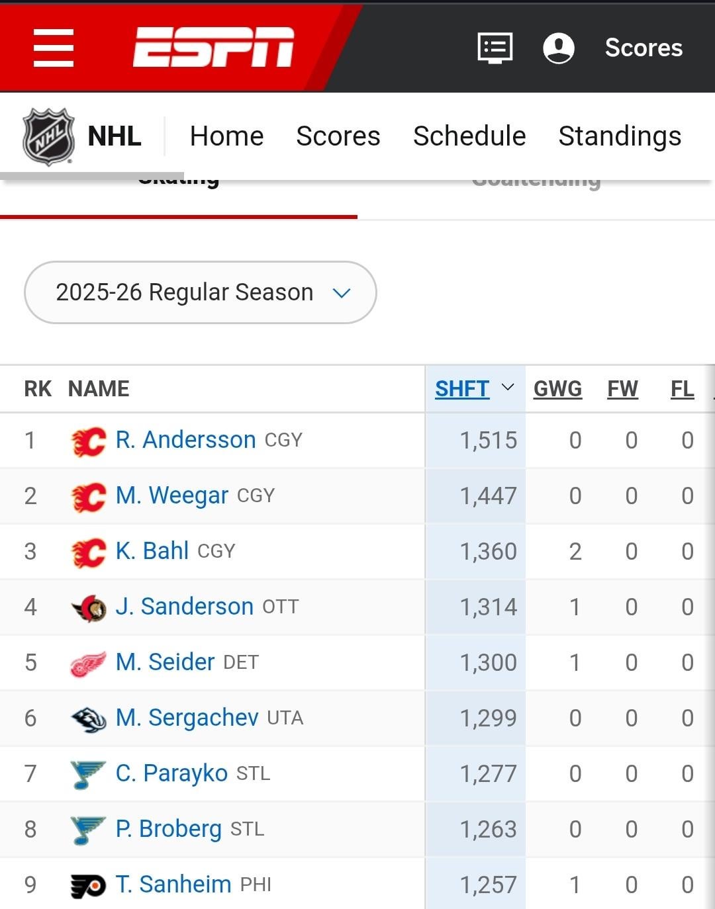Sort table by FW column
715x909 pixels.
coord(622,389)
